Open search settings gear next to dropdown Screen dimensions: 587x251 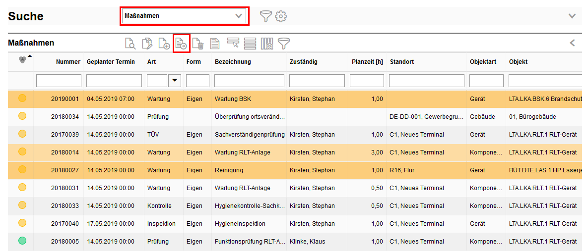pyautogui.click(x=281, y=16)
